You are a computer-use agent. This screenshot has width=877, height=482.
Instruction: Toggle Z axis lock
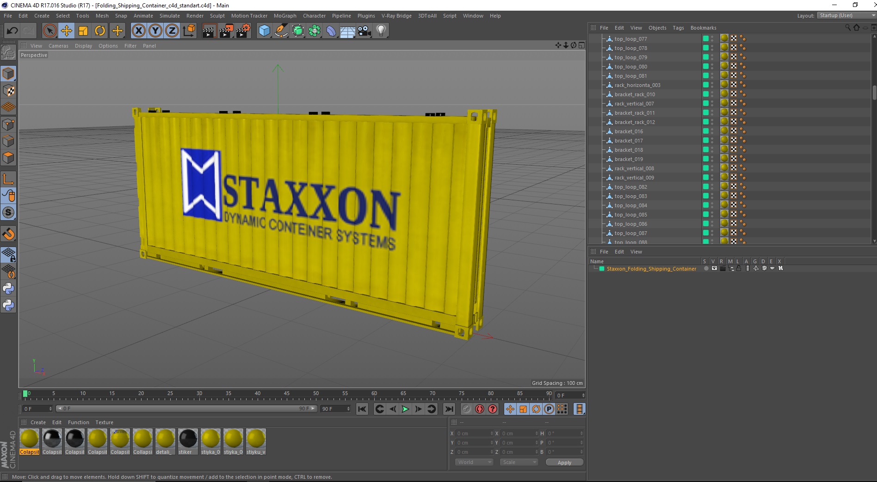click(172, 31)
